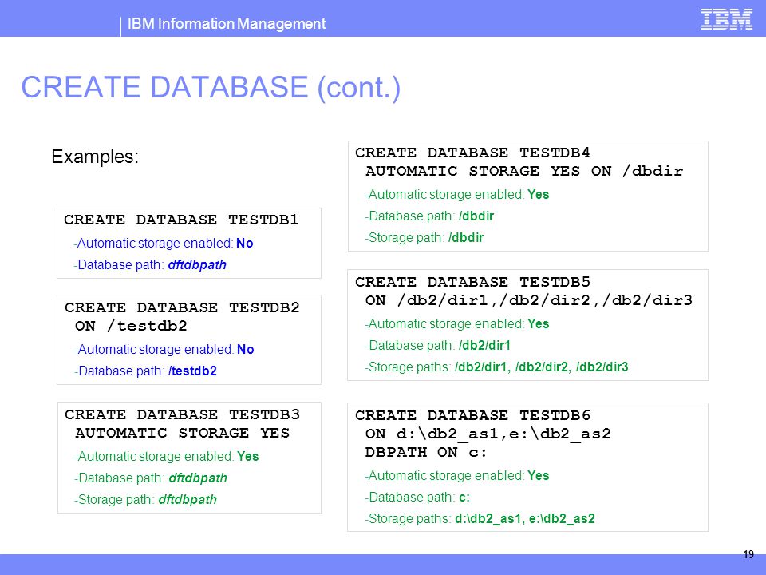Click 'Database path: /db2/dir1' line
This screenshot has height=575, width=766.
tap(438, 345)
